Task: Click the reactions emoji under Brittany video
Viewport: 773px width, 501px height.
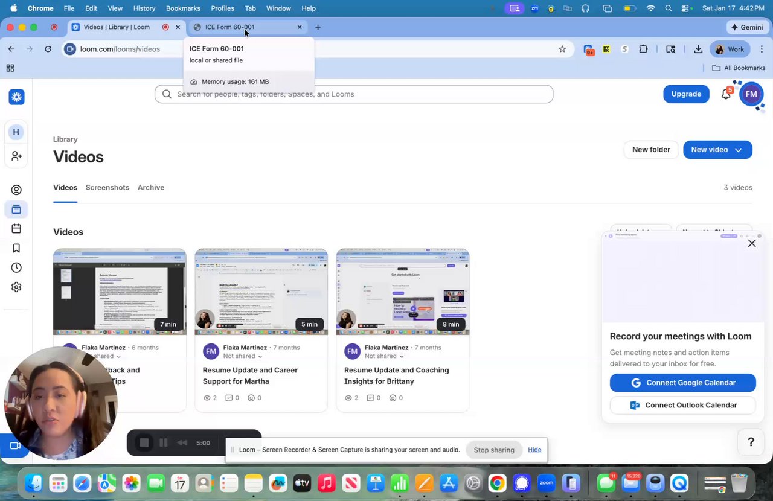Action: click(x=393, y=398)
